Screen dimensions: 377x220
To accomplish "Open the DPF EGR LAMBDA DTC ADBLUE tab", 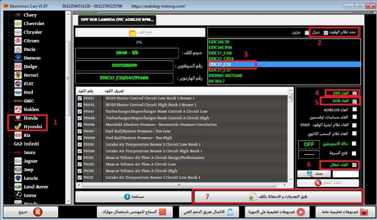I will tap(117, 20).
